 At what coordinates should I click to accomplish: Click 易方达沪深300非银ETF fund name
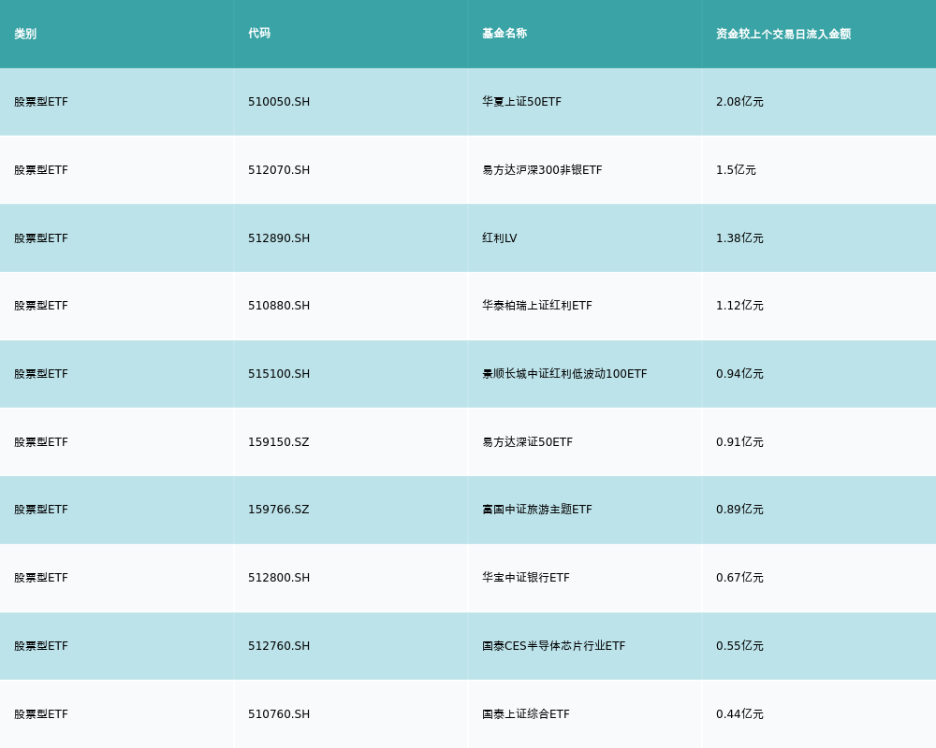tap(542, 170)
